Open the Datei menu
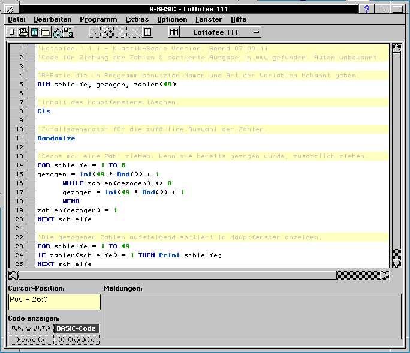This screenshot has width=410, height=353. [x=17, y=19]
